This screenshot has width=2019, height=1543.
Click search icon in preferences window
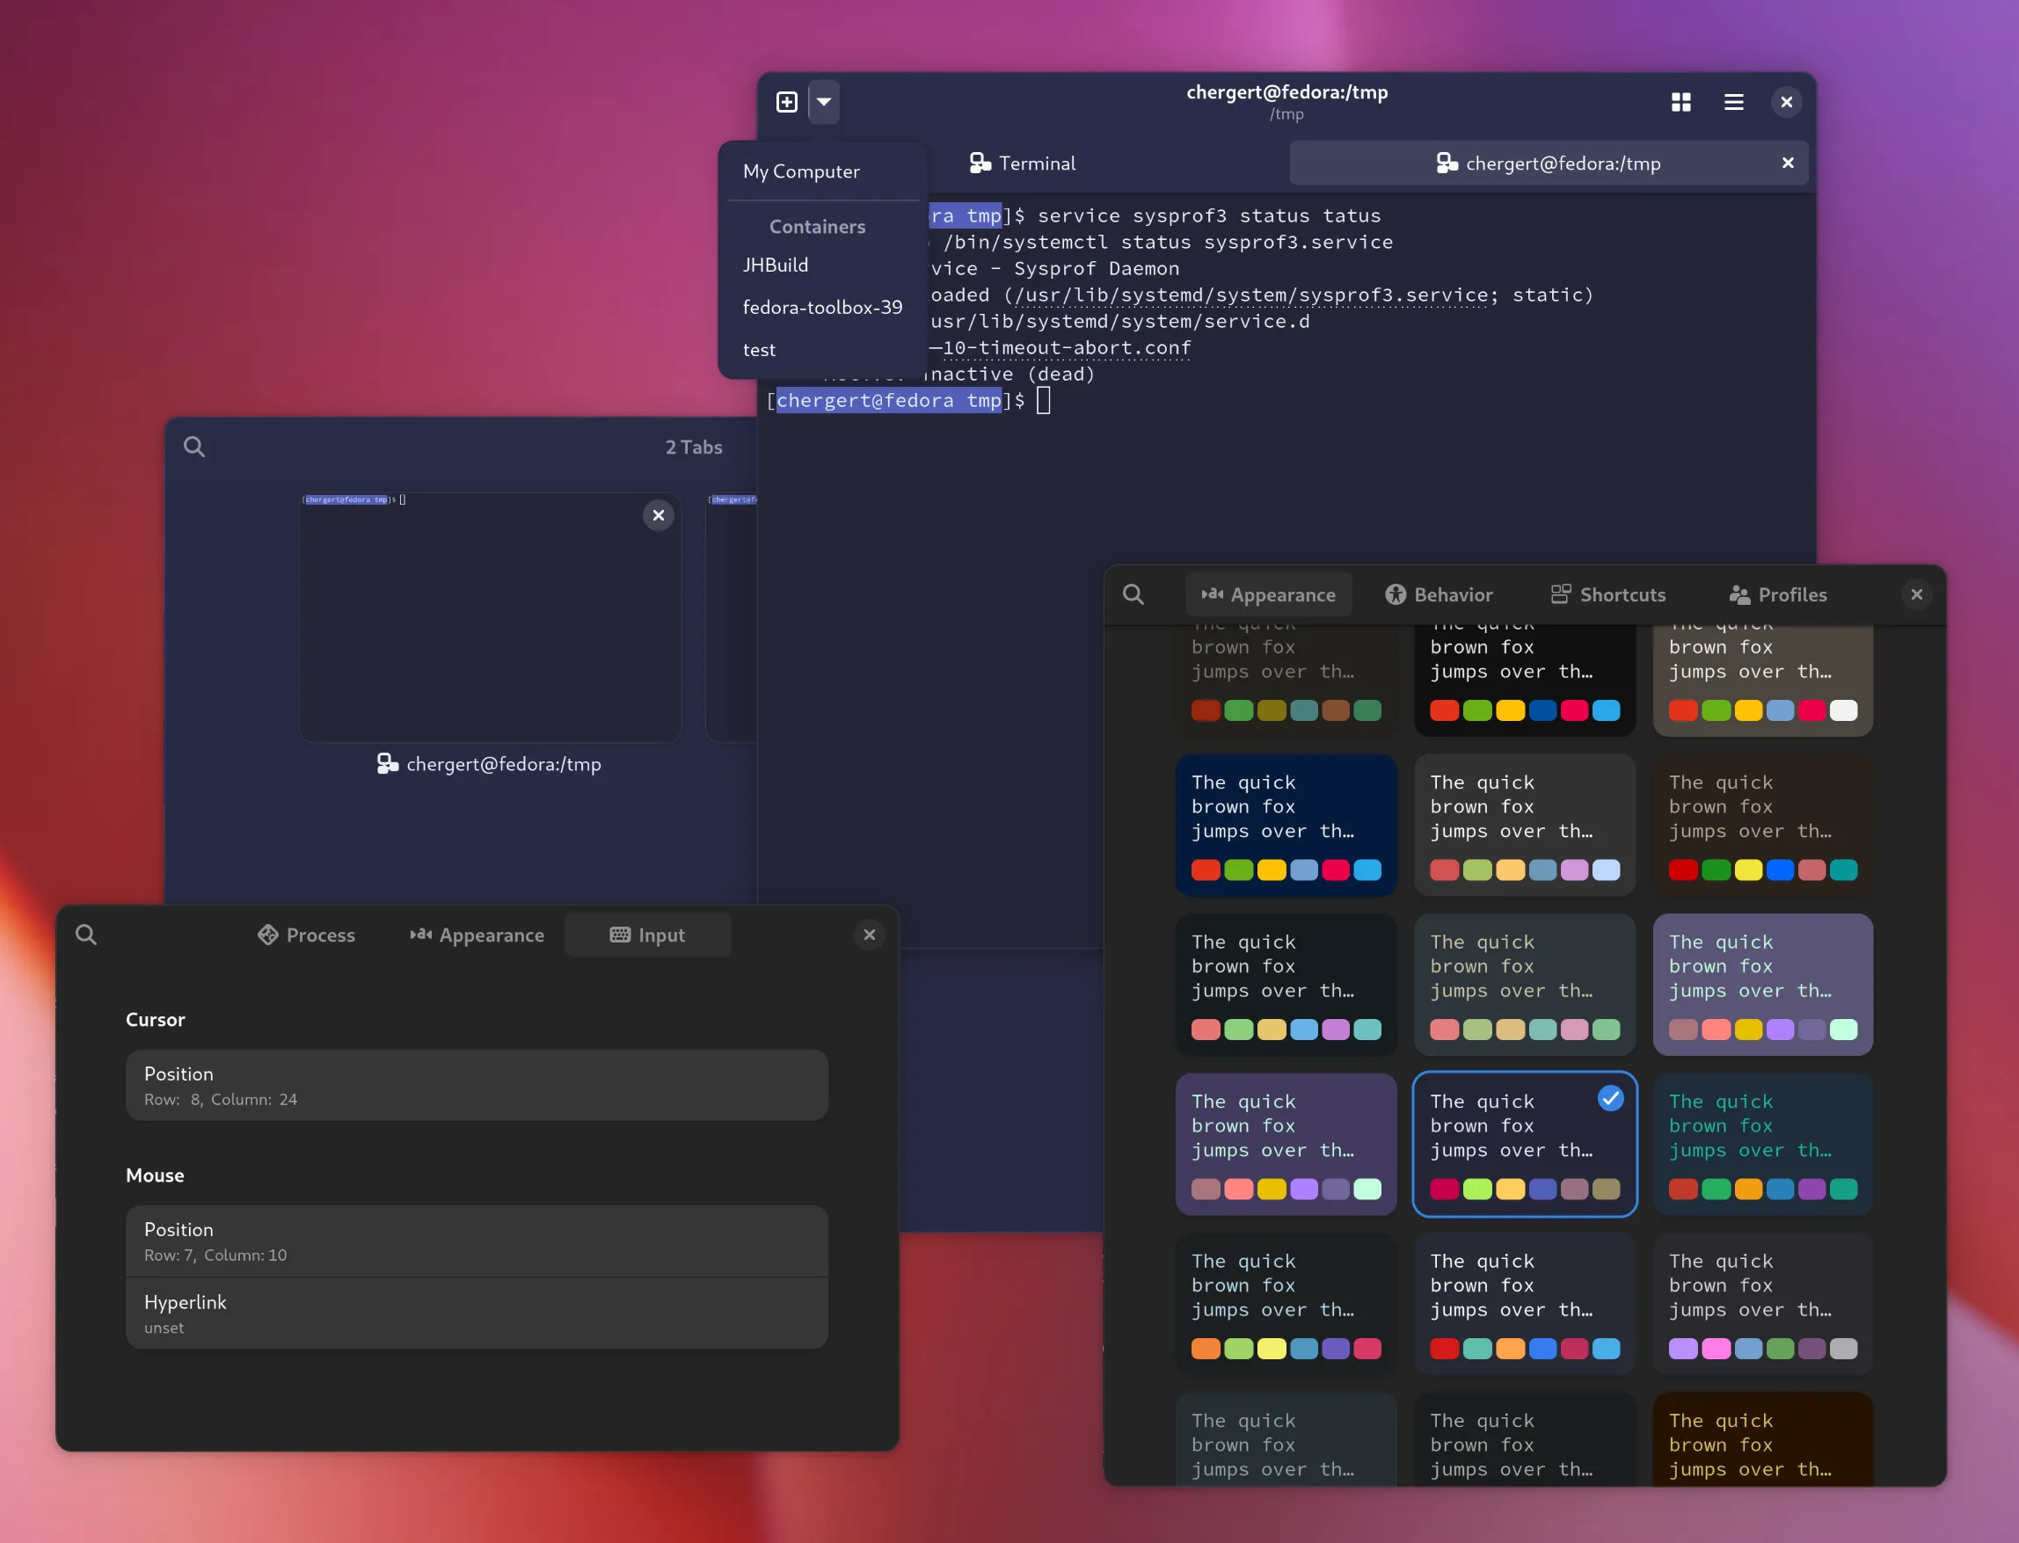[1133, 594]
